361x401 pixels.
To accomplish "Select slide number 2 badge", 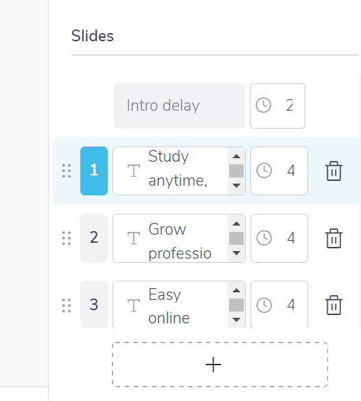I will click(94, 238).
